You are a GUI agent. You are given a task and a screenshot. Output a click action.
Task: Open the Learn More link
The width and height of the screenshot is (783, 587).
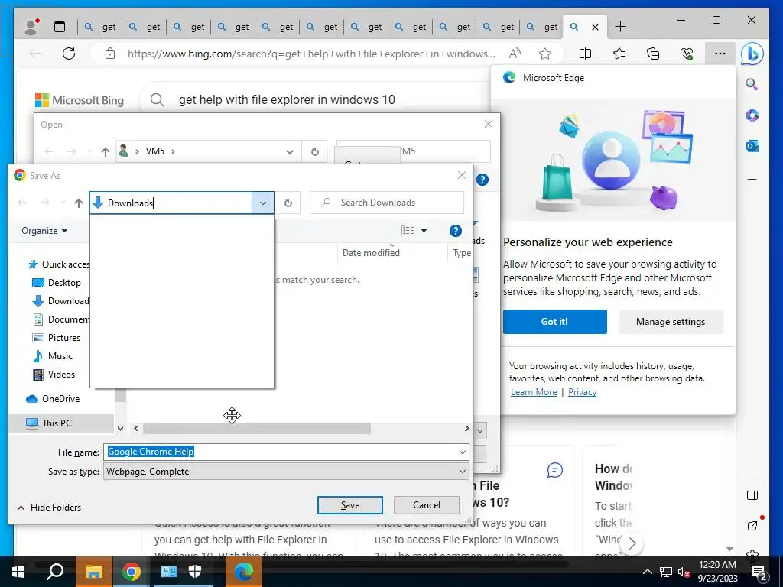tap(533, 392)
